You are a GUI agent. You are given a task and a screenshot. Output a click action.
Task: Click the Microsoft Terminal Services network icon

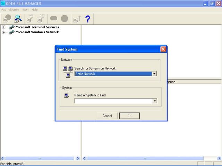(x=11, y=27)
